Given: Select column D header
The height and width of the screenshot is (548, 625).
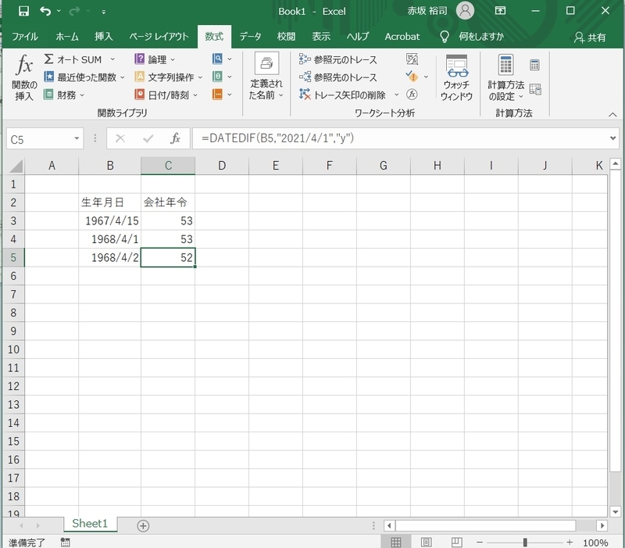Looking at the screenshot, I should 222,166.
